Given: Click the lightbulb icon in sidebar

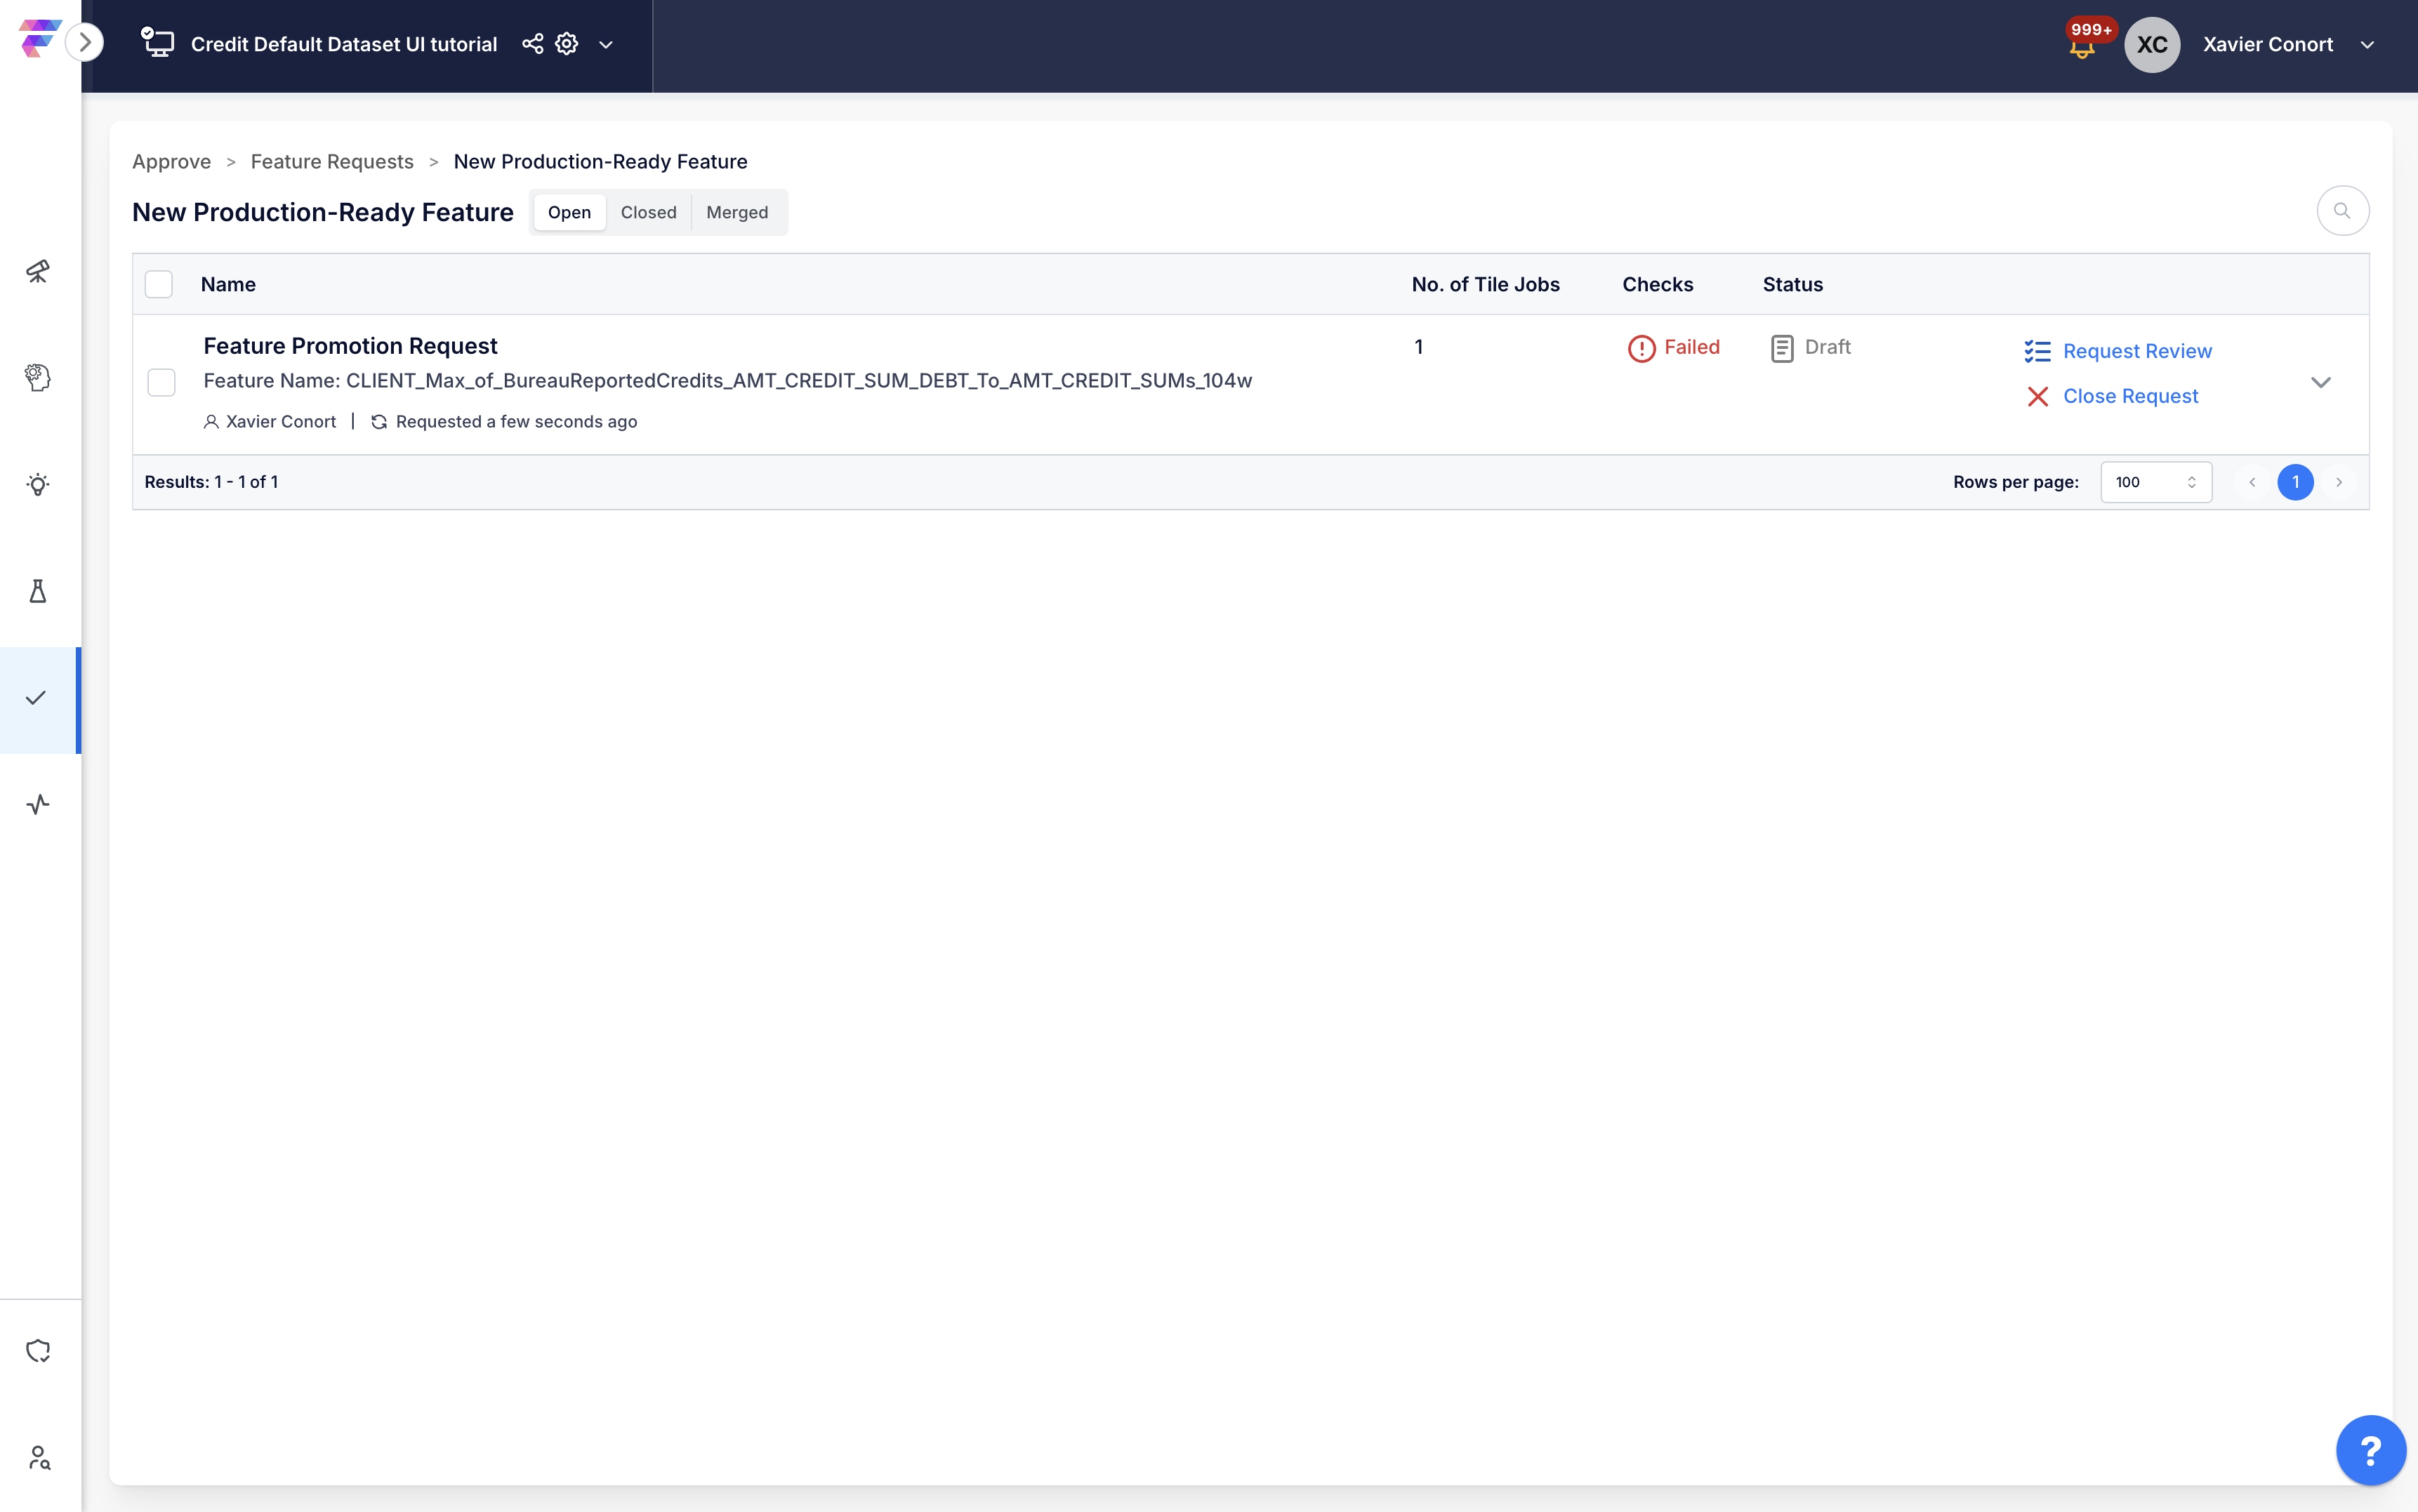Looking at the screenshot, I should click(38, 485).
